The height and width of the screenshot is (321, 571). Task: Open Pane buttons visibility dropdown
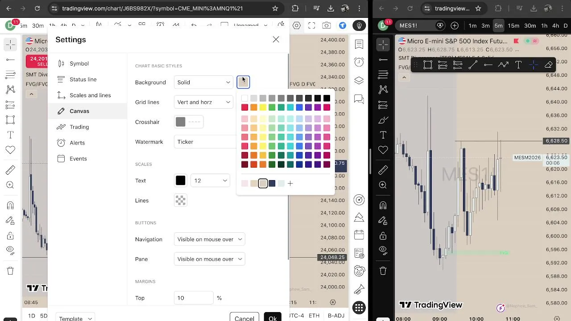point(209,259)
